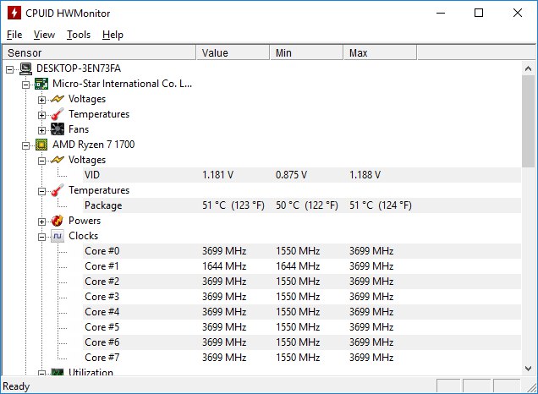
Task: Collapse the Clocks tree node
Action: 41,236
